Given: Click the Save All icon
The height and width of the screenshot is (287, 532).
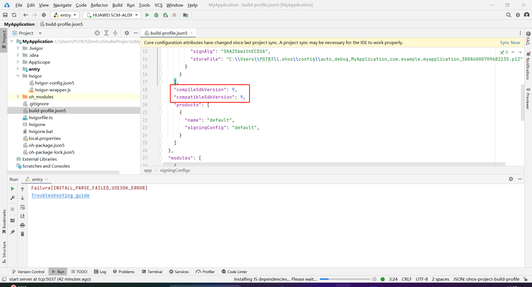Looking at the screenshot, I should coord(5,15).
